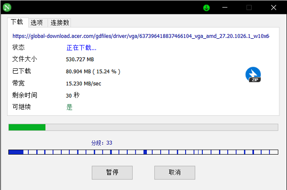The height and width of the screenshot is (190, 287).
Task: Click the blue segmented connections bar
Action: pos(143,152)
